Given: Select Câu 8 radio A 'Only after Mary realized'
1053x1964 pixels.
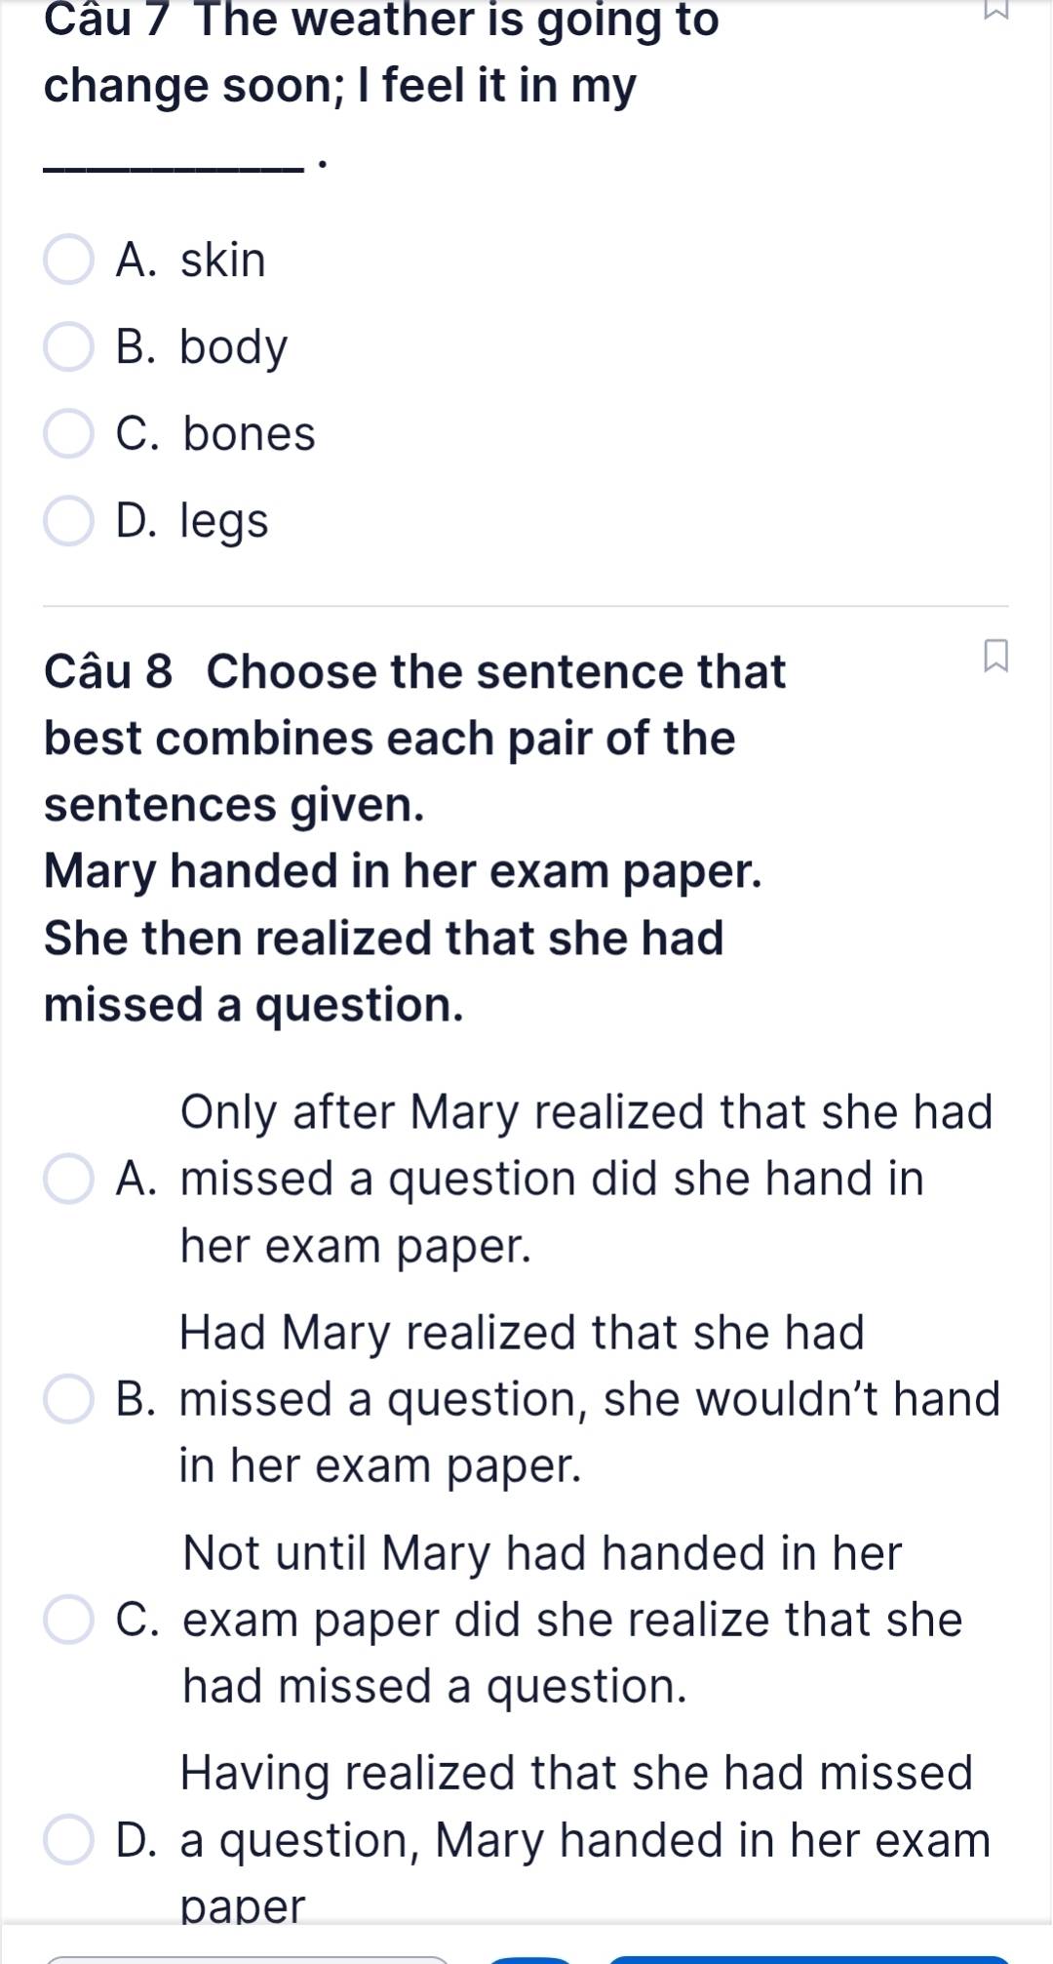Looking at the screenshot, I should tap(69, 1179).
